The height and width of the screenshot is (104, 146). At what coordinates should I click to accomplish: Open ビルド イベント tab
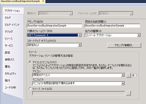click(12, 25)
